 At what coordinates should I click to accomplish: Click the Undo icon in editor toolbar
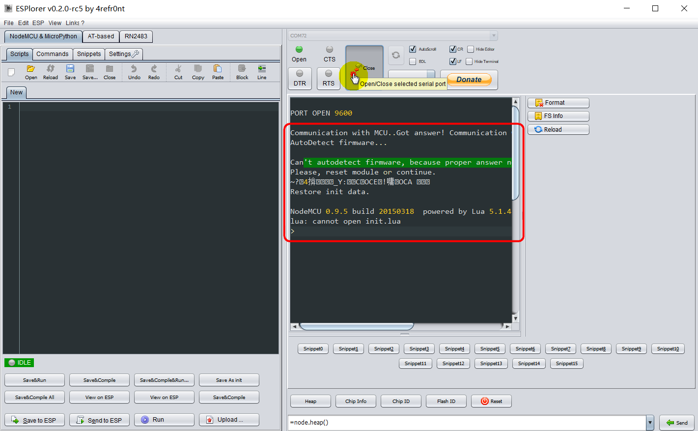(134, 71)
